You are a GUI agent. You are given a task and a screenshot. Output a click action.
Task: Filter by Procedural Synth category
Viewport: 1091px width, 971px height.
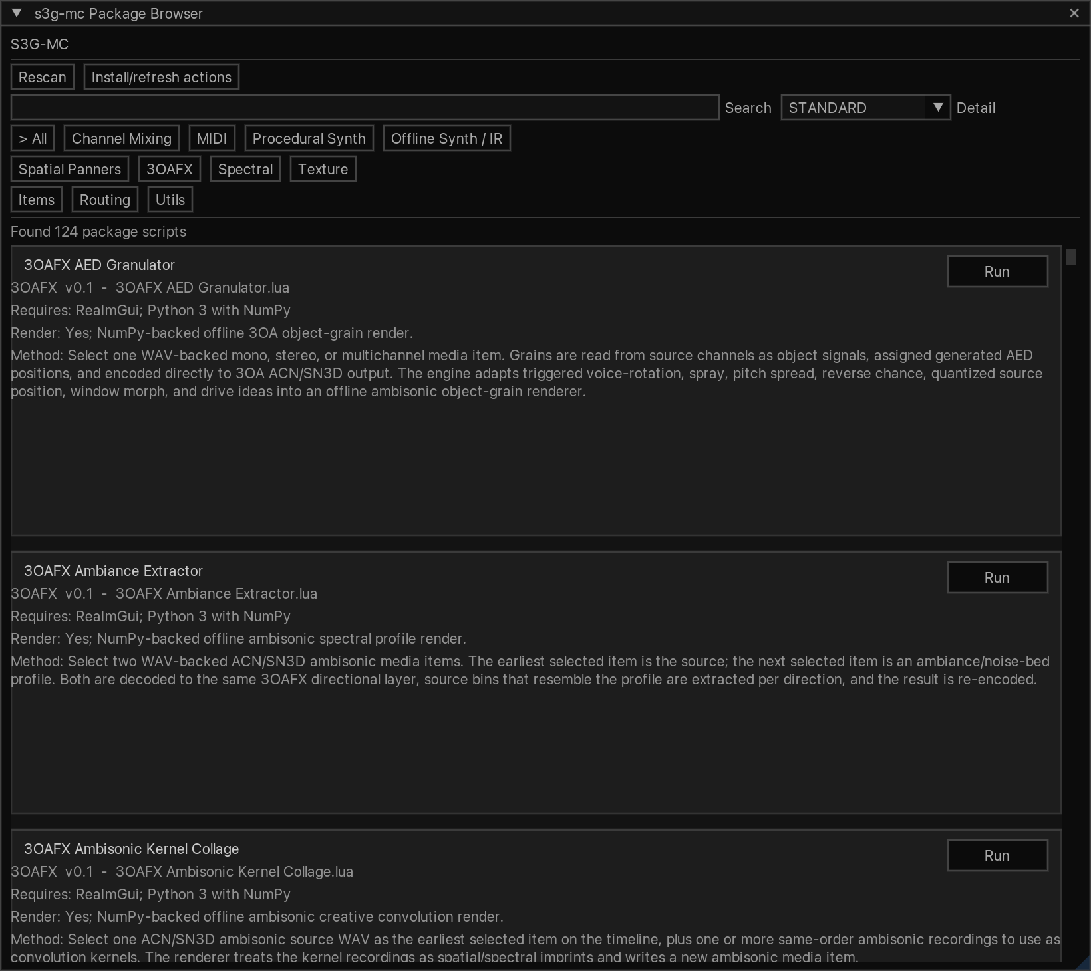click(309, 138)
